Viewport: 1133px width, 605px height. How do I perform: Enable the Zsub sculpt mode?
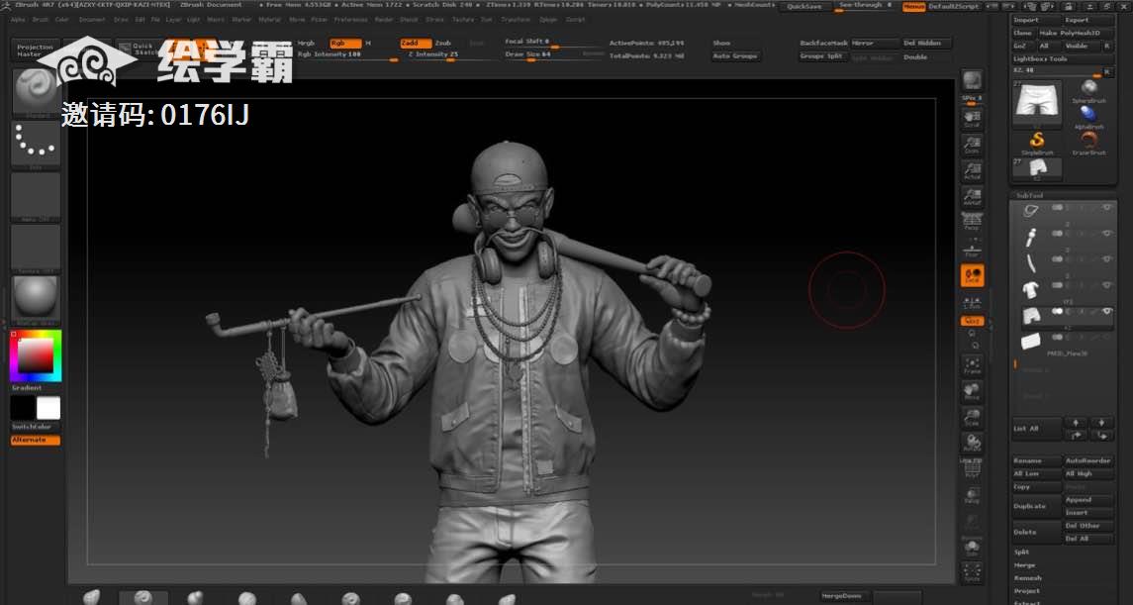pyautogui.click(x=443, y=44)
